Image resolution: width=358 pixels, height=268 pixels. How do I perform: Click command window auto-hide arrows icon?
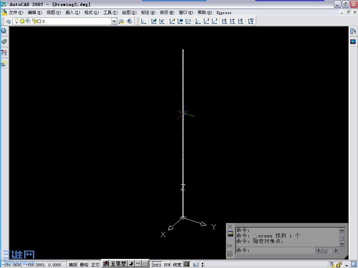tap(230, 246)
